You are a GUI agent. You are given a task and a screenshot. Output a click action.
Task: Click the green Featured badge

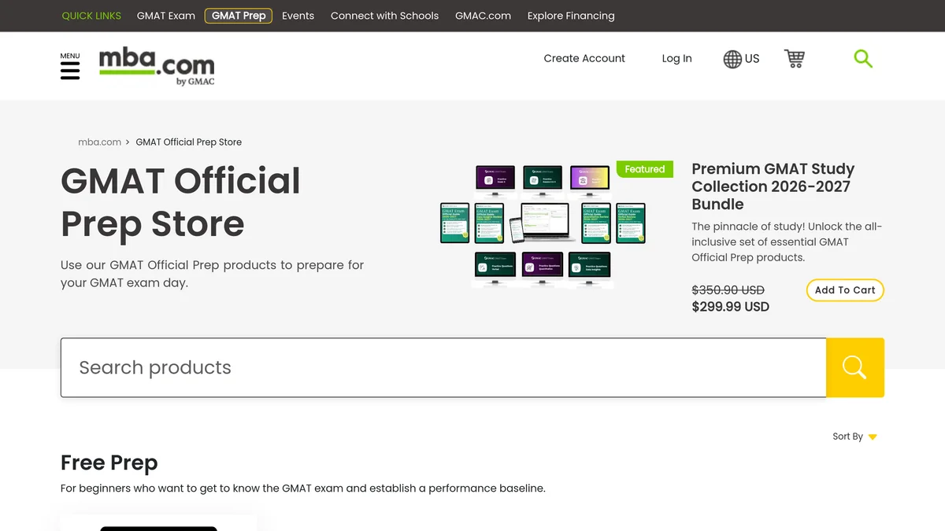click(645, 169)
